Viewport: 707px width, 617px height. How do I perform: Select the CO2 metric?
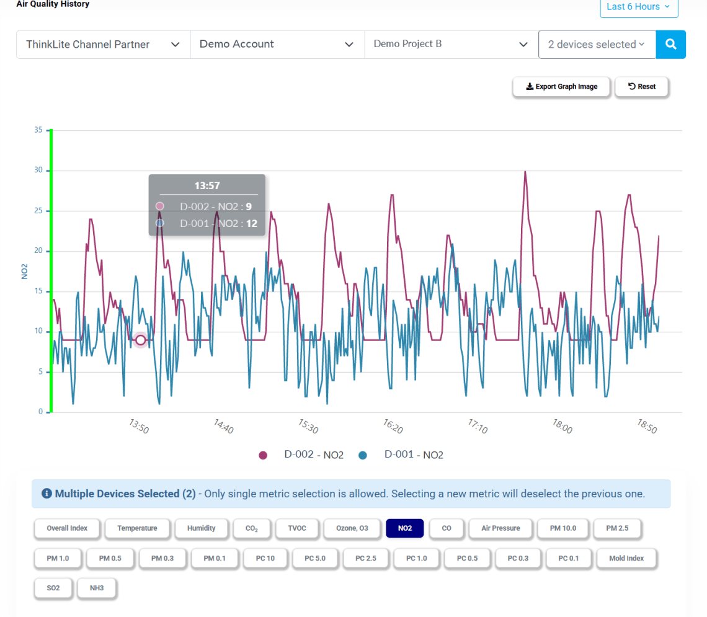pyautogui.click(x=252, y=528)
